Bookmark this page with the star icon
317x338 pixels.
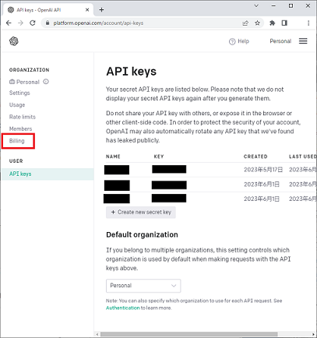point(257,23)
